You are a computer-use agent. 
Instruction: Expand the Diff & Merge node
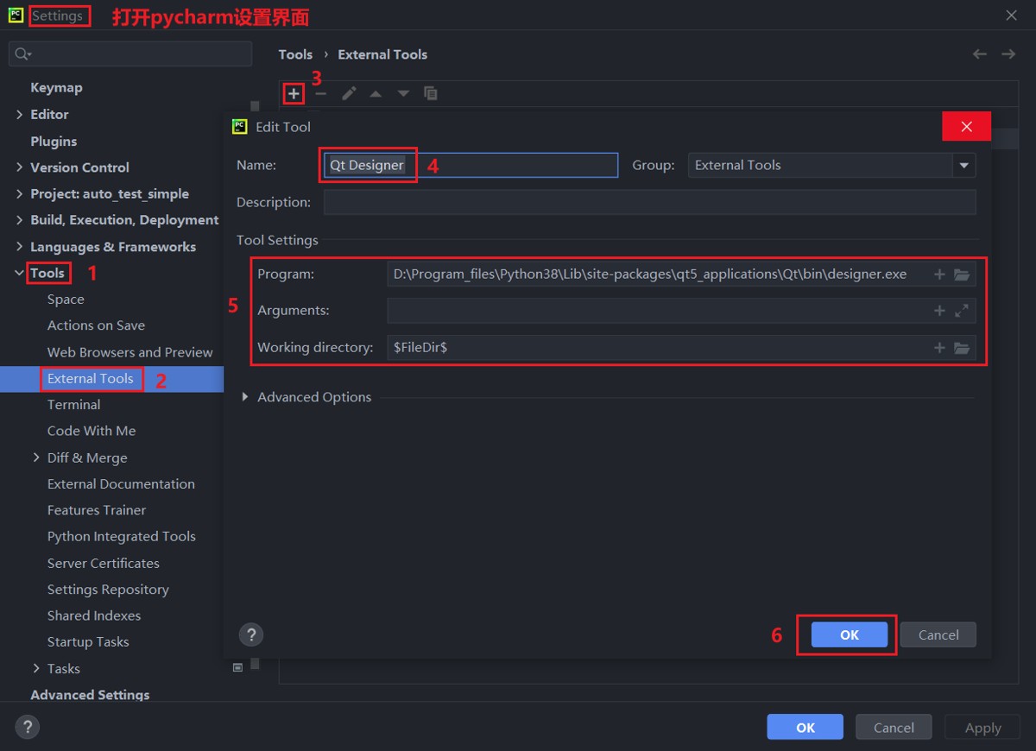click(36, 458)
